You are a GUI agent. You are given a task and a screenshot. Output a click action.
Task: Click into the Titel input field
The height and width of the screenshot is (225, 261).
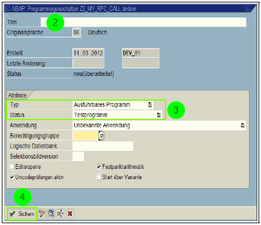[x=143, y=22]
